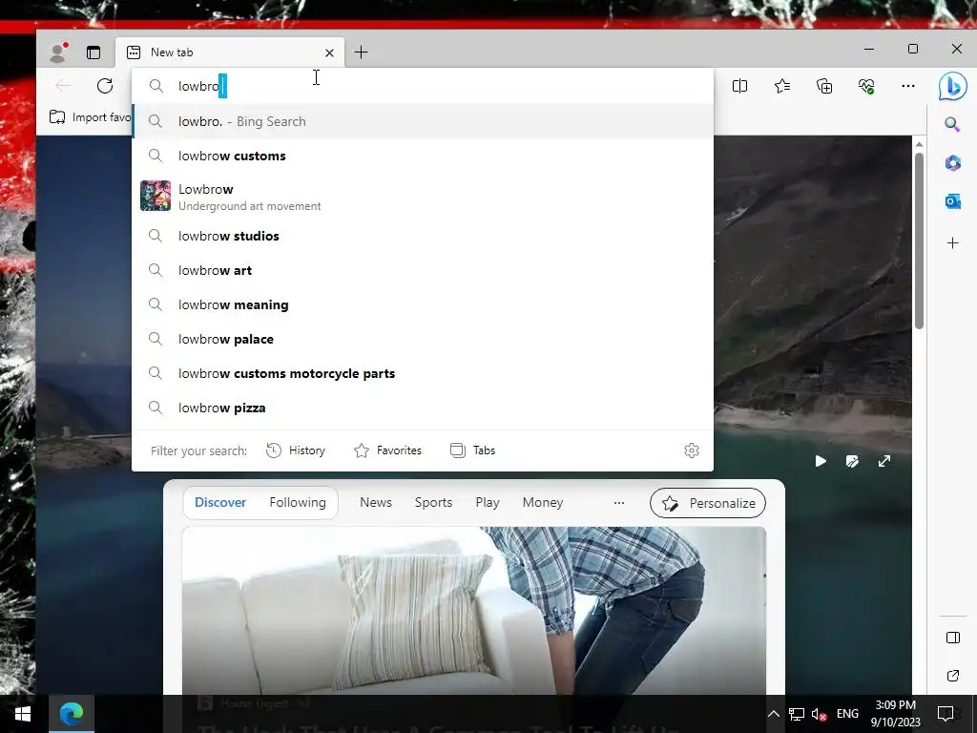Image resolution: width=977 pixels, height=733 pixels.
Task: Open the News feed tab
Action: (x=376, y=502)
